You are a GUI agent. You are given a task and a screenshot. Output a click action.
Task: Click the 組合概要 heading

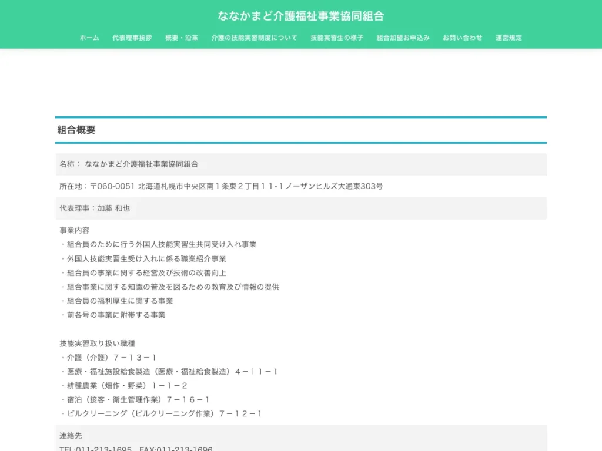click(76, 130)
